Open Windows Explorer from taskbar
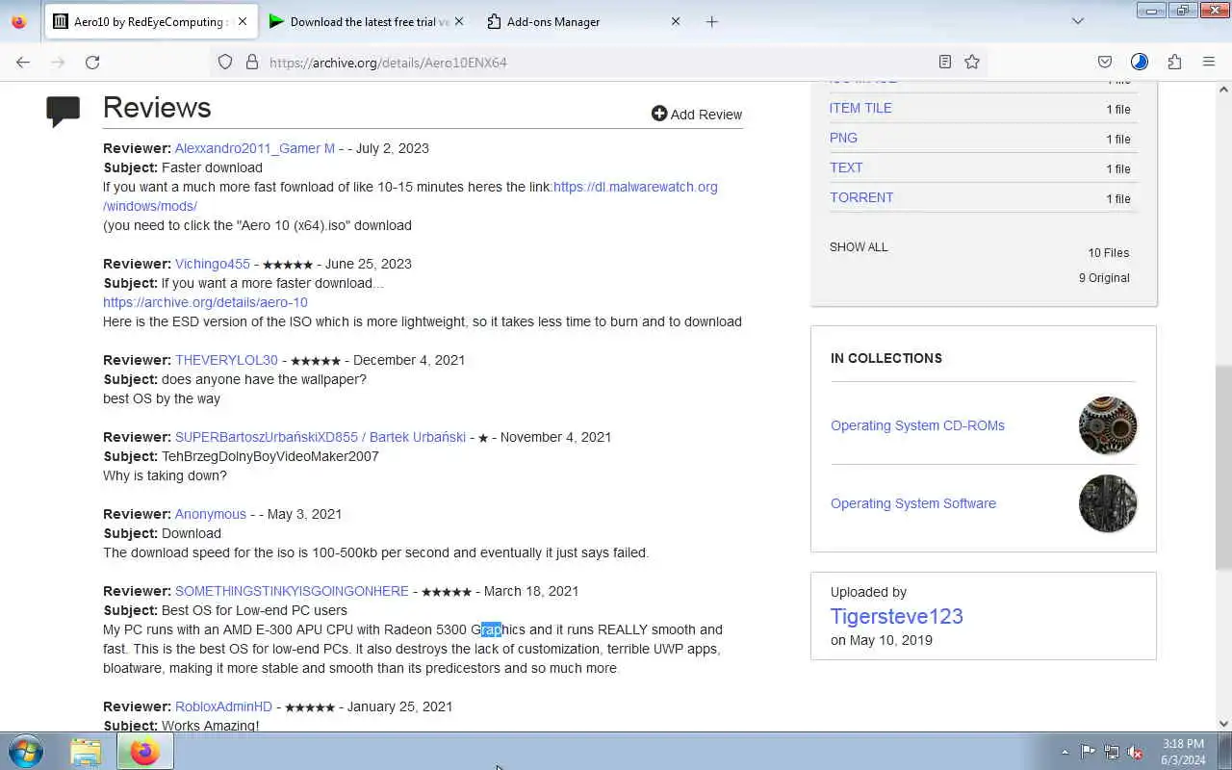The image size is (1232, 770). 86,752
